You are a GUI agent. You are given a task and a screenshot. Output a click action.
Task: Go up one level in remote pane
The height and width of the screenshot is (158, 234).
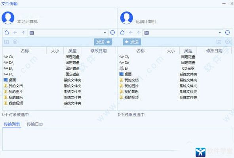[x=139, y=32]
